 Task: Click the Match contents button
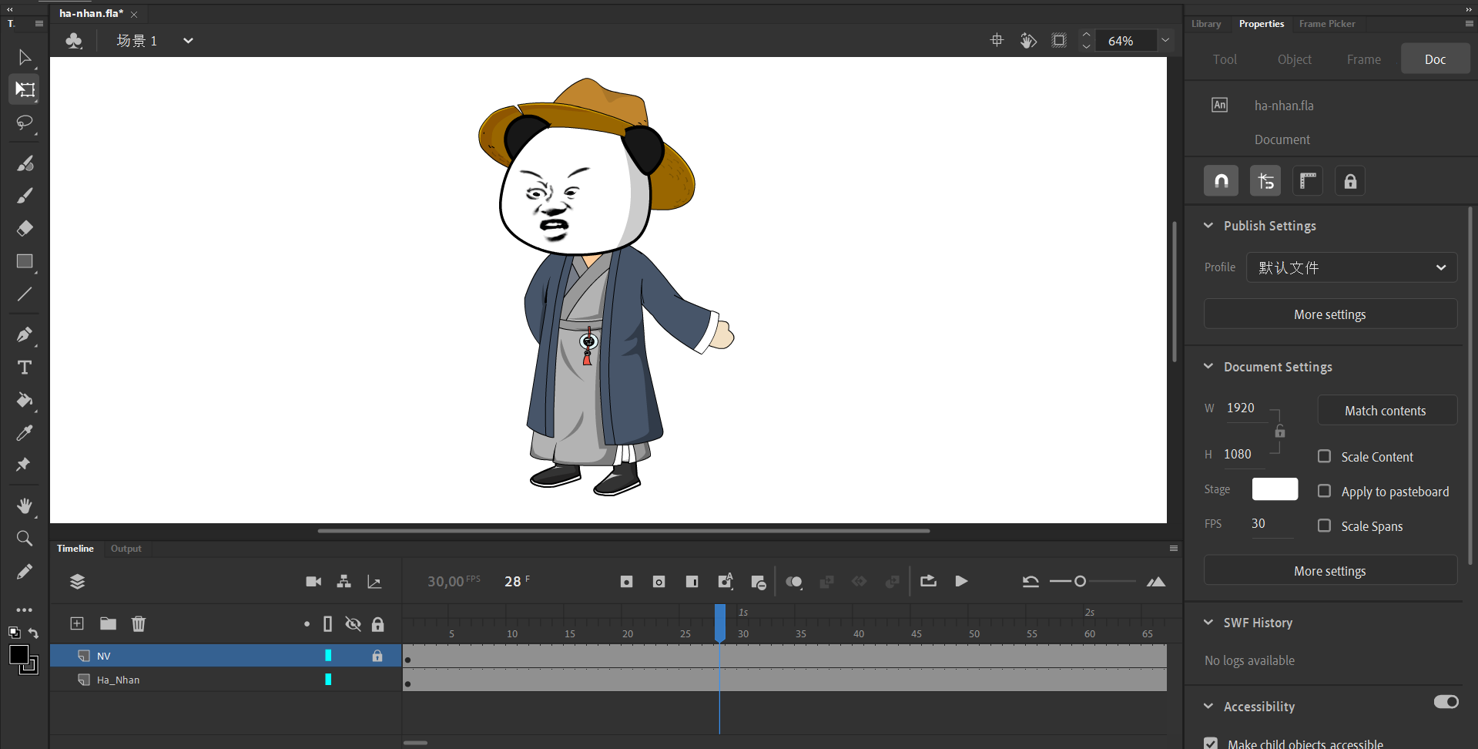pos(1386,411)
